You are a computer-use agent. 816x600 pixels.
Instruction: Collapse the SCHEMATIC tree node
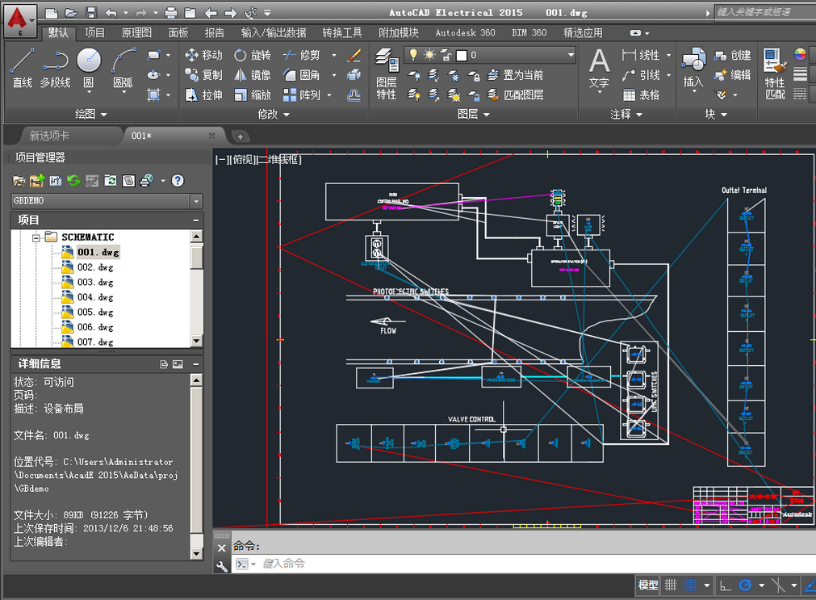pos(38,237)
